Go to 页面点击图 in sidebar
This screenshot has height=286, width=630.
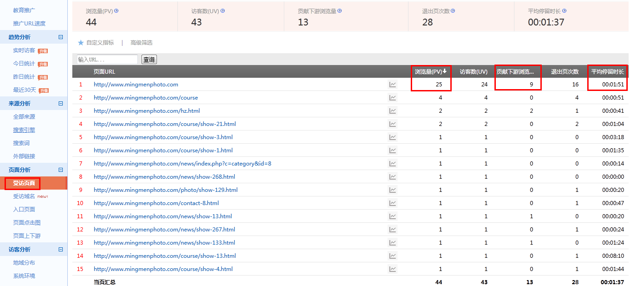(27, 223)
